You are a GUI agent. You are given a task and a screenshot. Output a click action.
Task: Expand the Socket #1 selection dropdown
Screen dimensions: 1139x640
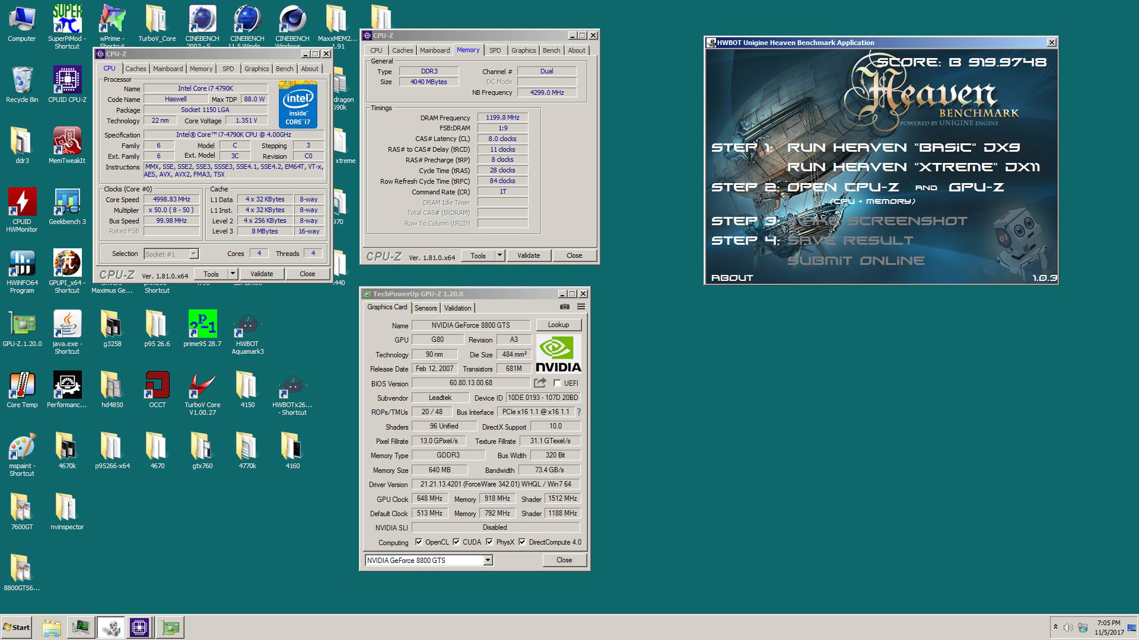pos(193,254)
